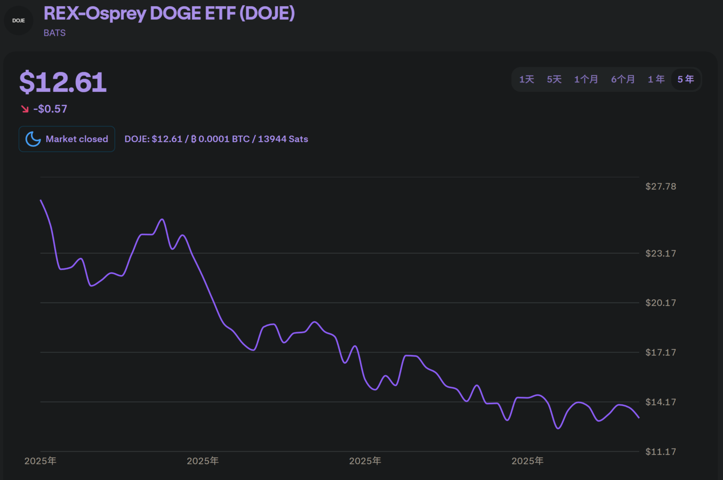Click the DOJE circular logo icon
Image resolution: width=723 pixels, height=480 pixels.
18,20
